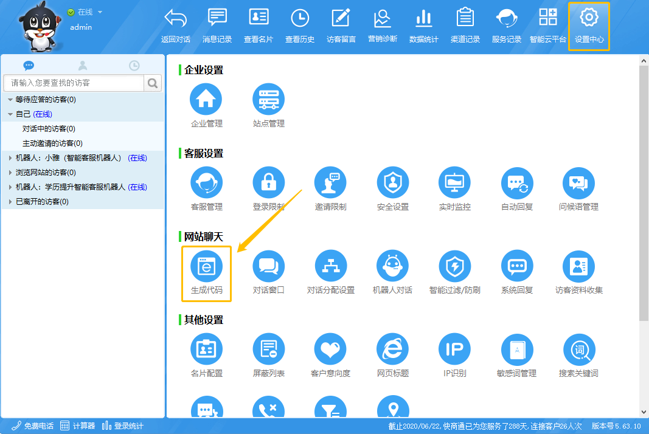Viewport: 649px width, 434px height.
Task: Collapse the 等待应答的访客 group
Action: click(x=10, y=100)
